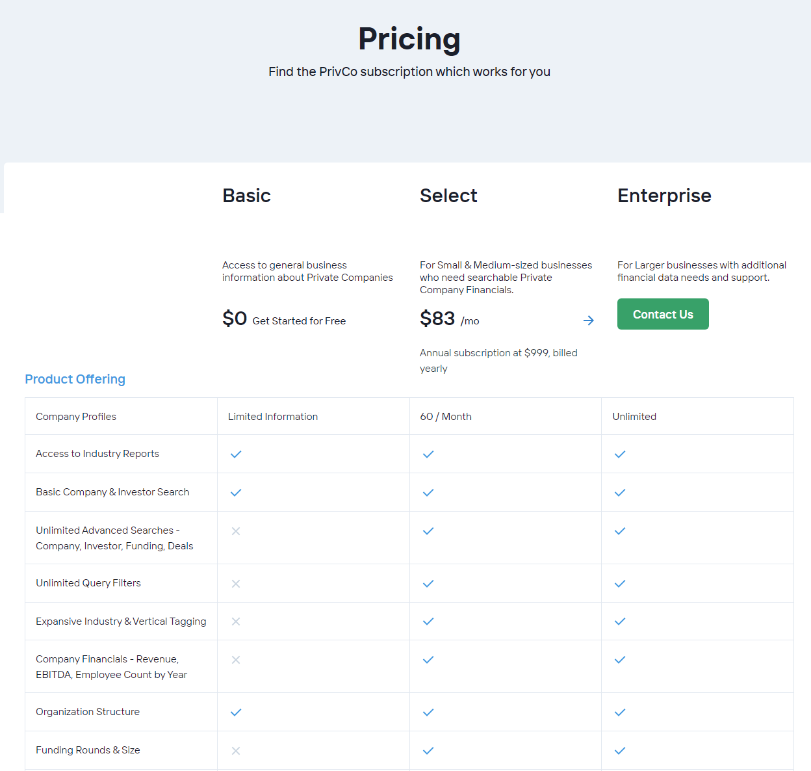
Task: Click the Select checkmark for Unlimited Advanced Searches
Action: pyautogui.click(x=428, y=531)
